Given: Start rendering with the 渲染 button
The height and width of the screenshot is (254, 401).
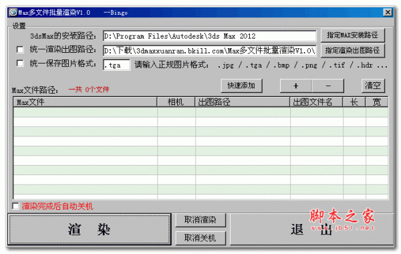Looking at the screenshot, I should pos(90,229).
